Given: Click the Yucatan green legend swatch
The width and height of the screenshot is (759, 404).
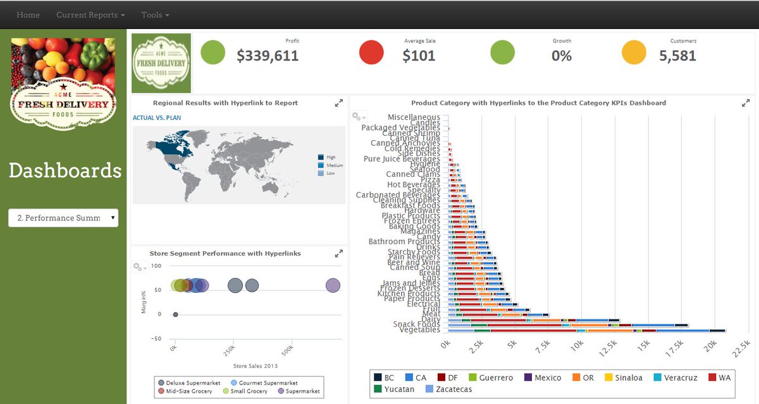Looking at the screenshot, I should [377, 389].
